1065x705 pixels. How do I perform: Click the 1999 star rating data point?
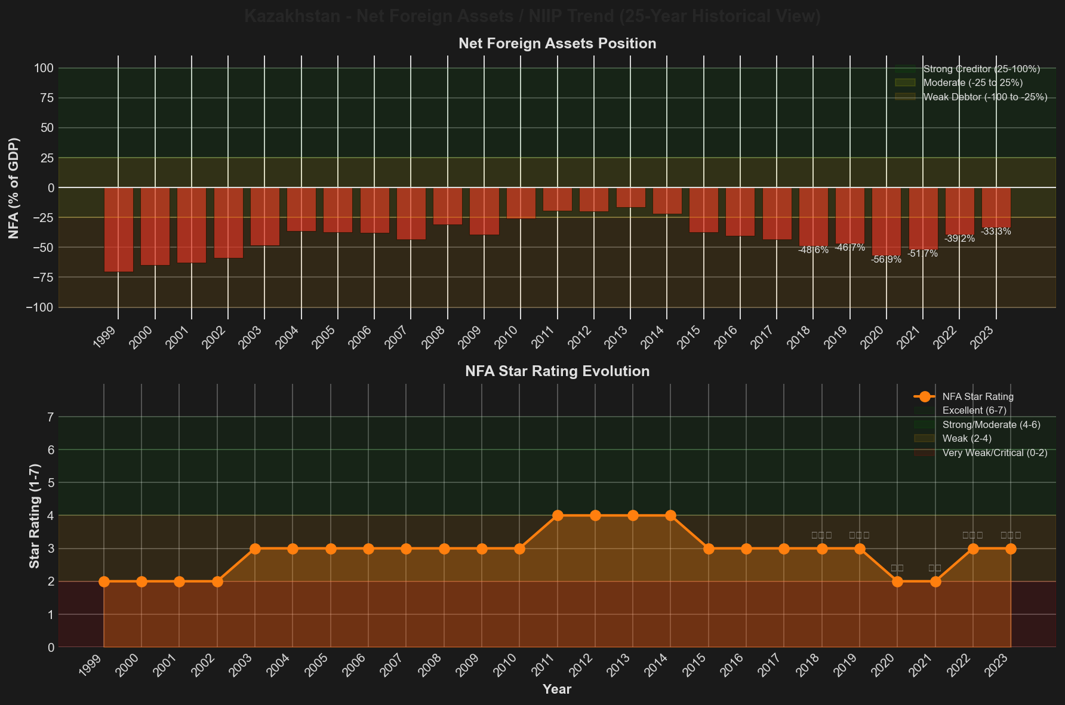coord(104,581)
